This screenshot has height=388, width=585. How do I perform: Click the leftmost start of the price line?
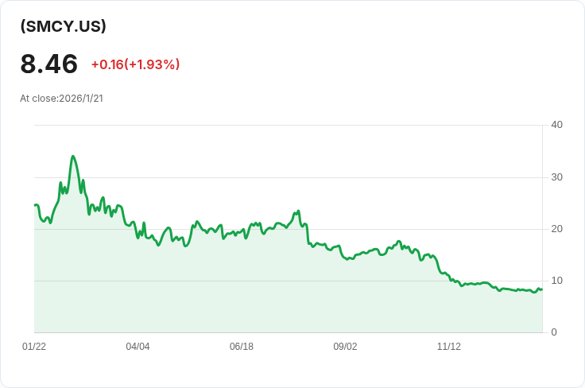click(35, 205)
